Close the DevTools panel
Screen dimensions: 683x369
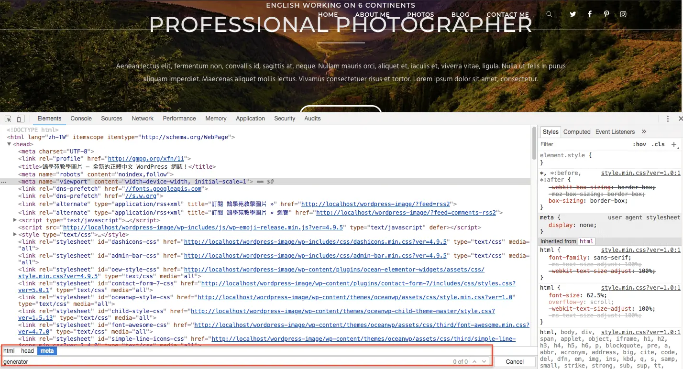coord(681,119)
